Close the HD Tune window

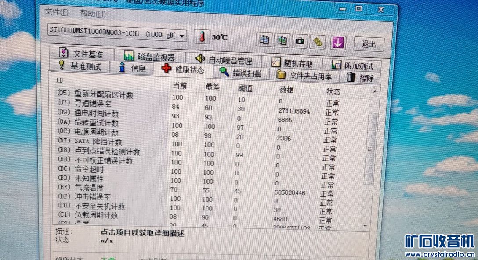pyautogui.click(x=381, y=10)
